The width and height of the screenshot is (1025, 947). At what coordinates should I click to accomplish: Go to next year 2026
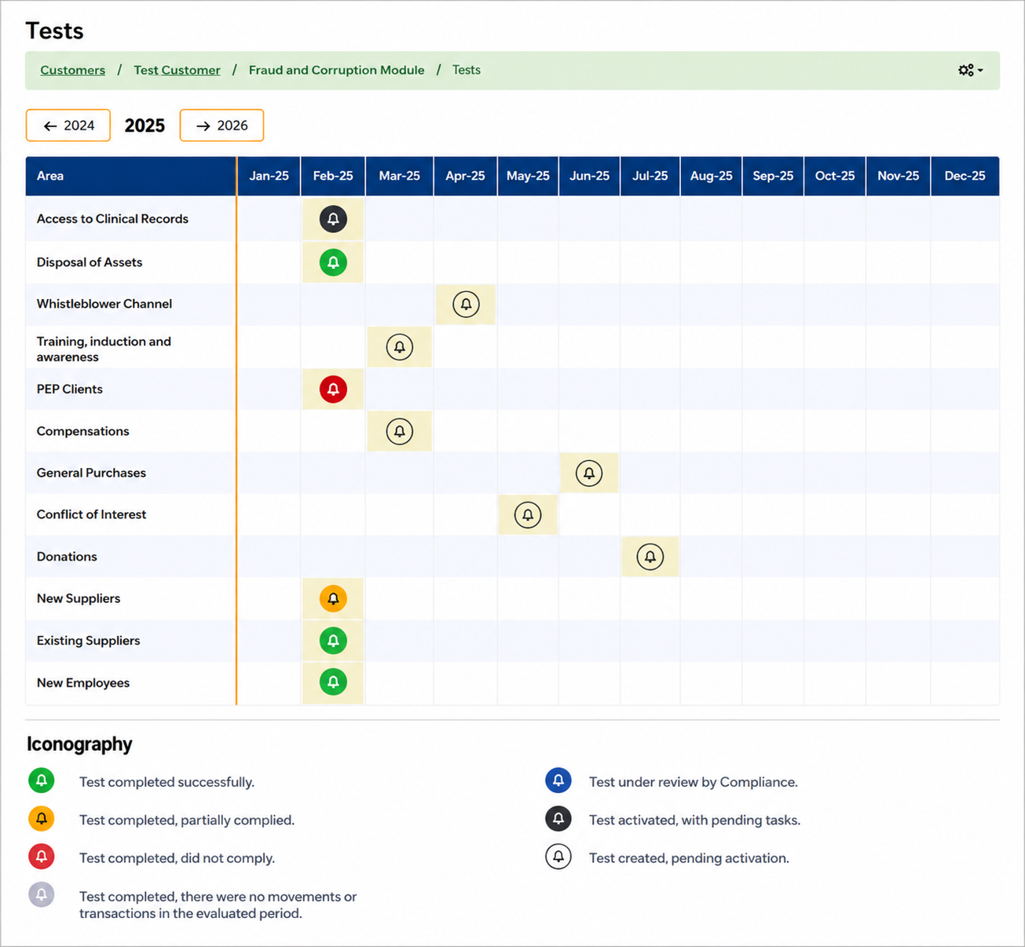(221, 126)
